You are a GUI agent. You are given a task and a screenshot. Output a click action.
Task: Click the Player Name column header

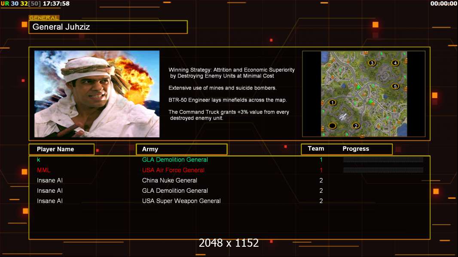(61, 149)
